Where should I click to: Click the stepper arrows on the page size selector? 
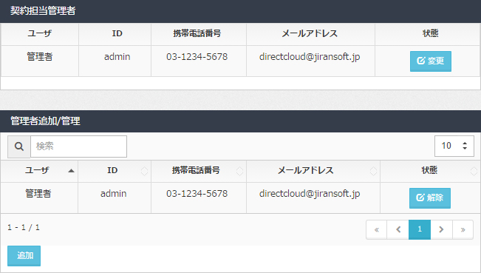(465, 146)
